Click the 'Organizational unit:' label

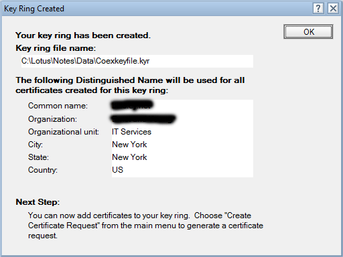64,132
